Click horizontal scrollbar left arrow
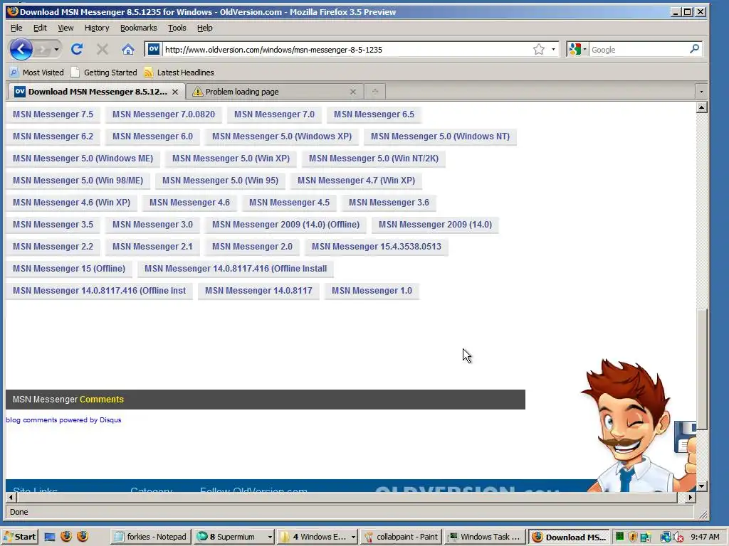 point(11,497)
